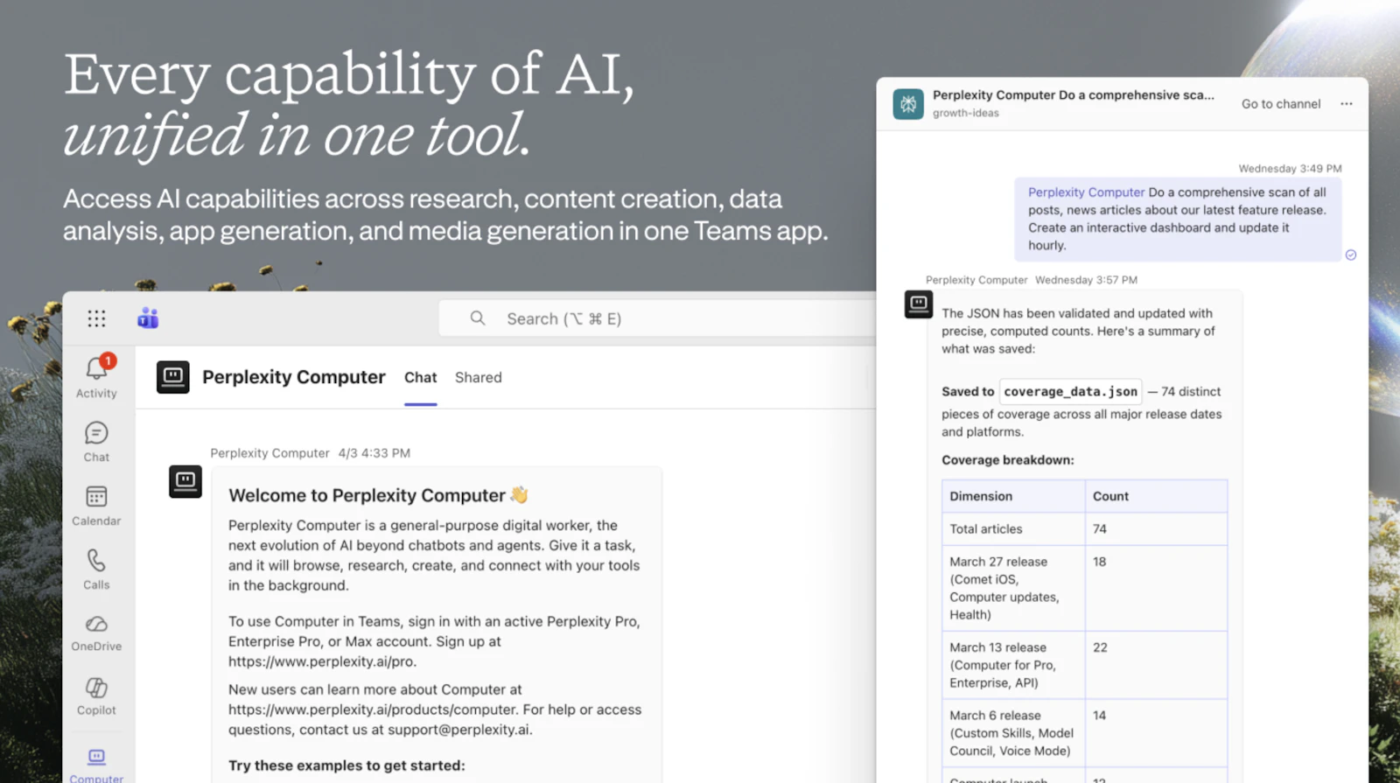Click Perplexity Computer app icon in chat header
This screenshot has width=1400, height=783.
pos(173,377)
